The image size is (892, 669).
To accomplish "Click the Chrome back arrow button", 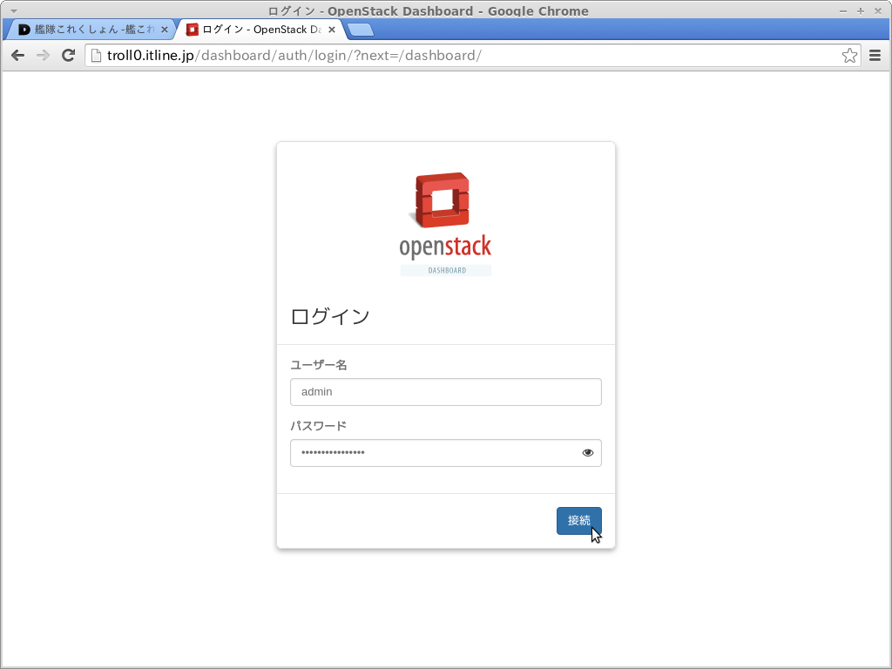I will point(17,56).
